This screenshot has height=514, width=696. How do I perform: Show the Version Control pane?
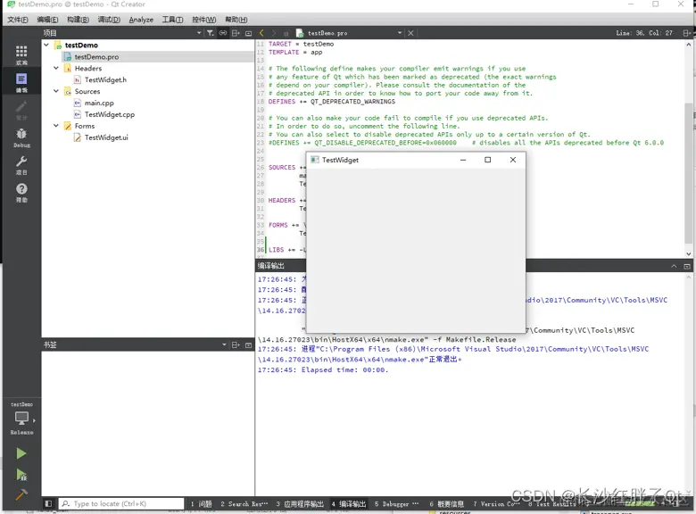(496, 504)
